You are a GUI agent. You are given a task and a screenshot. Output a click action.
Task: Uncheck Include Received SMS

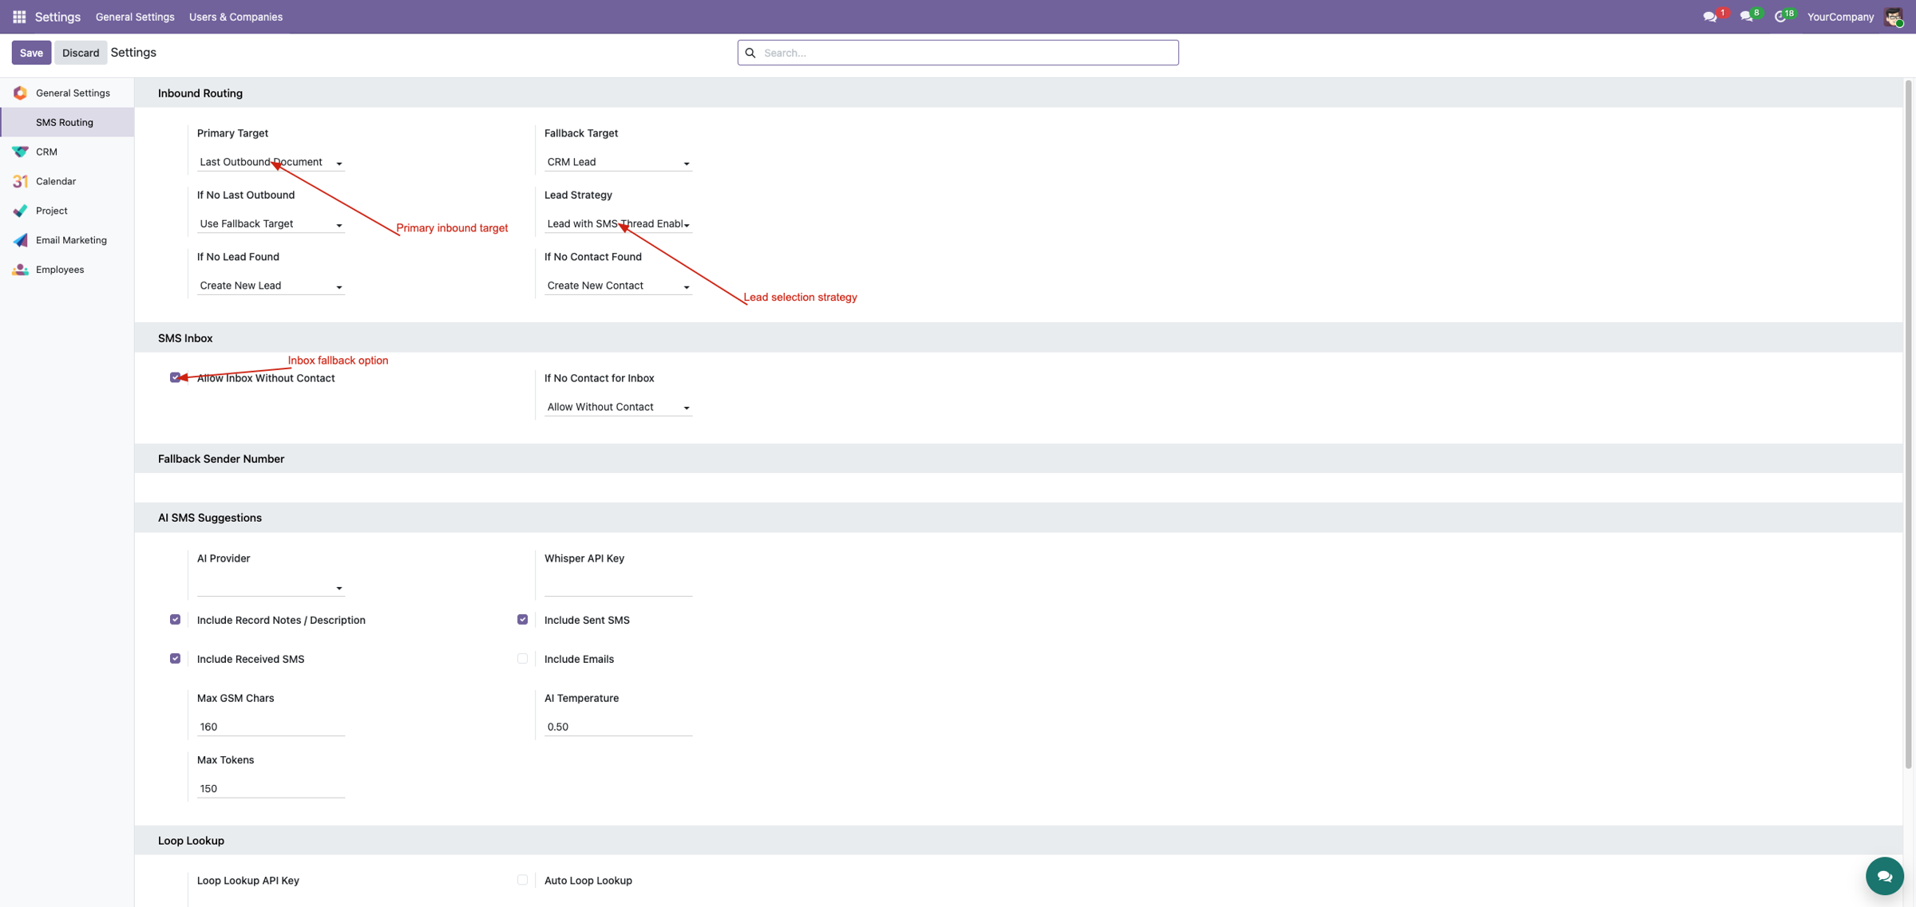175,659
